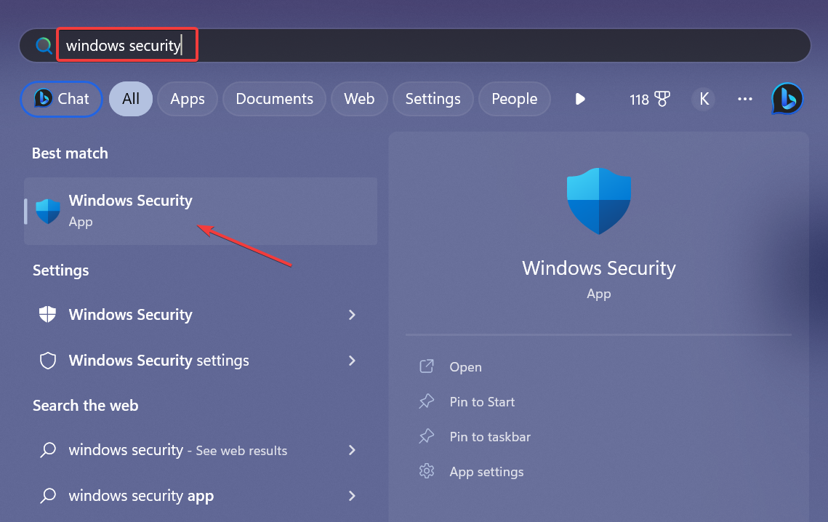The image size is (828, 522).
Task: Switch to the Documents filter tab
Action: (275, 99)
